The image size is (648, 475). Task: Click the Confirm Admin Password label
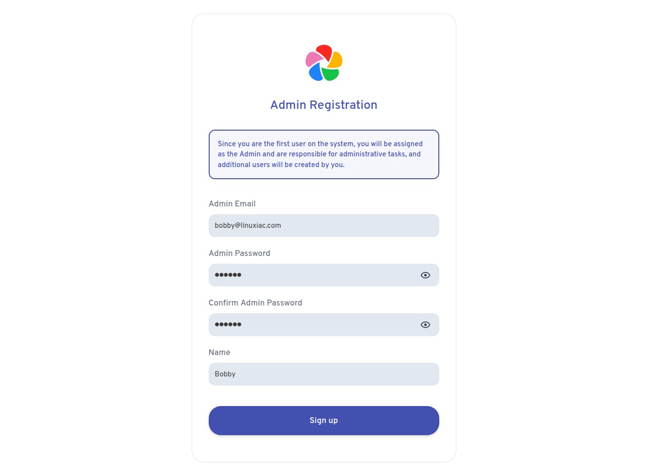255,303
